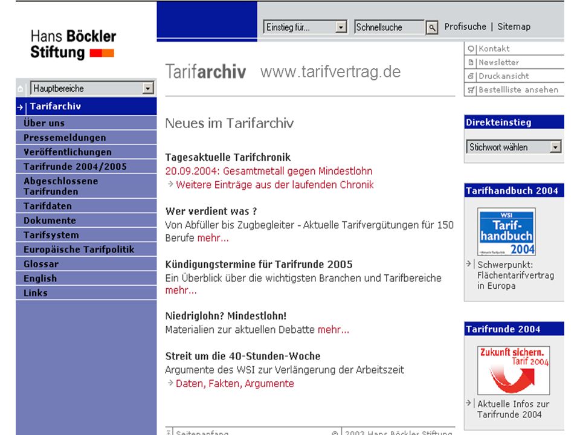Open the Profisuche link
The width and height of the screenshot is (580, 435).
click(x=465, y=27)
